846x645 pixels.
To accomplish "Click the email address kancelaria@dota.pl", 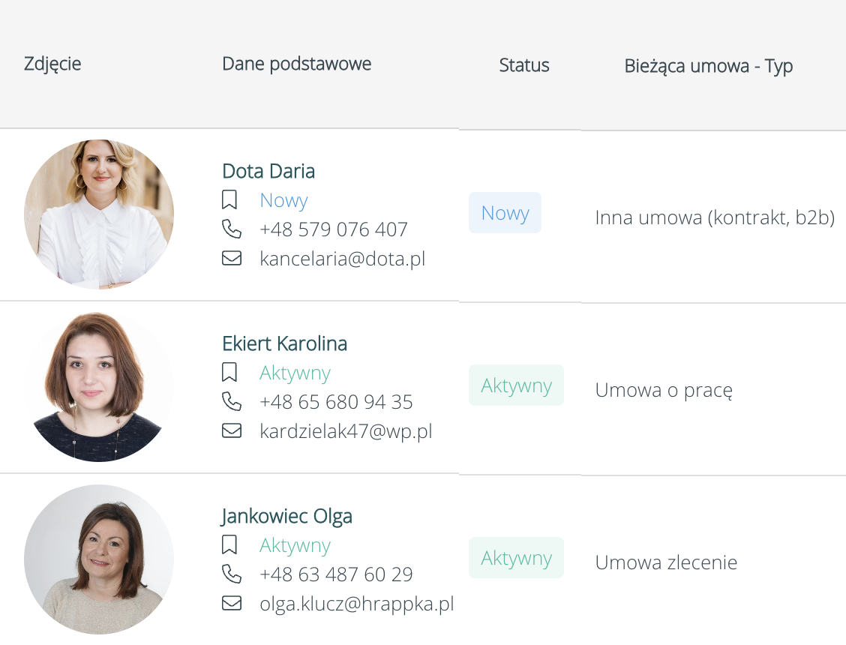I will [342, 258].
